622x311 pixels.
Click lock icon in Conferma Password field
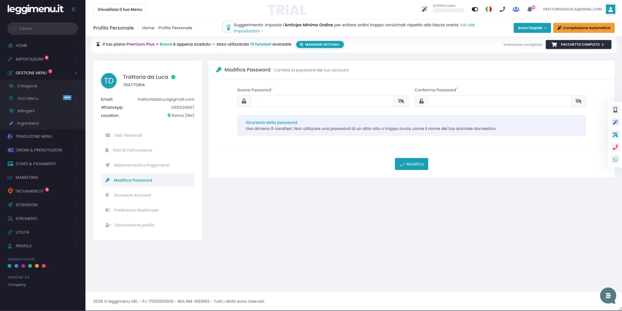(421, 101)
